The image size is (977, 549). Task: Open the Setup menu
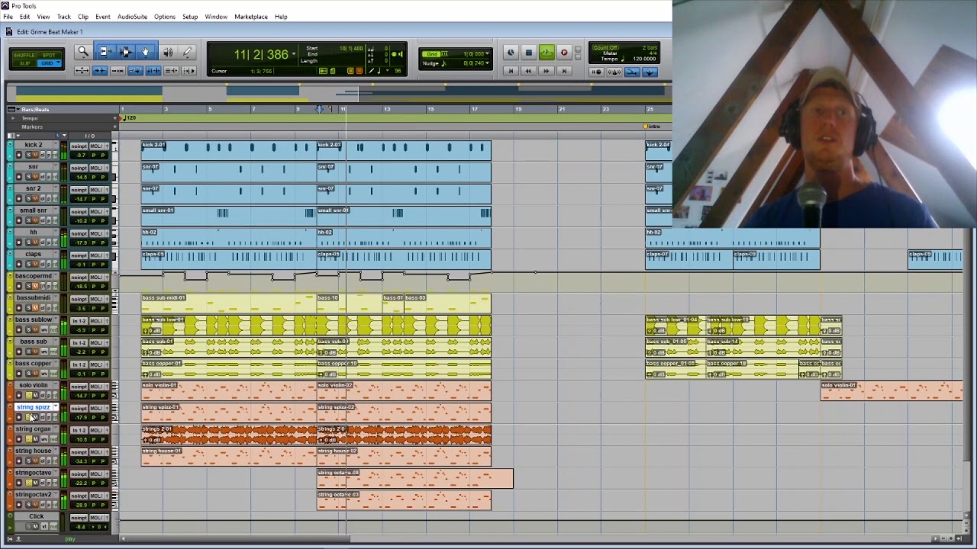pos(190,17)
